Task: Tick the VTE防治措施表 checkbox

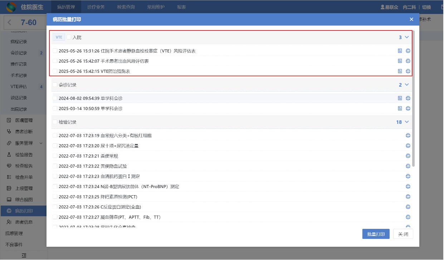Action: click(x=55, y=71)
